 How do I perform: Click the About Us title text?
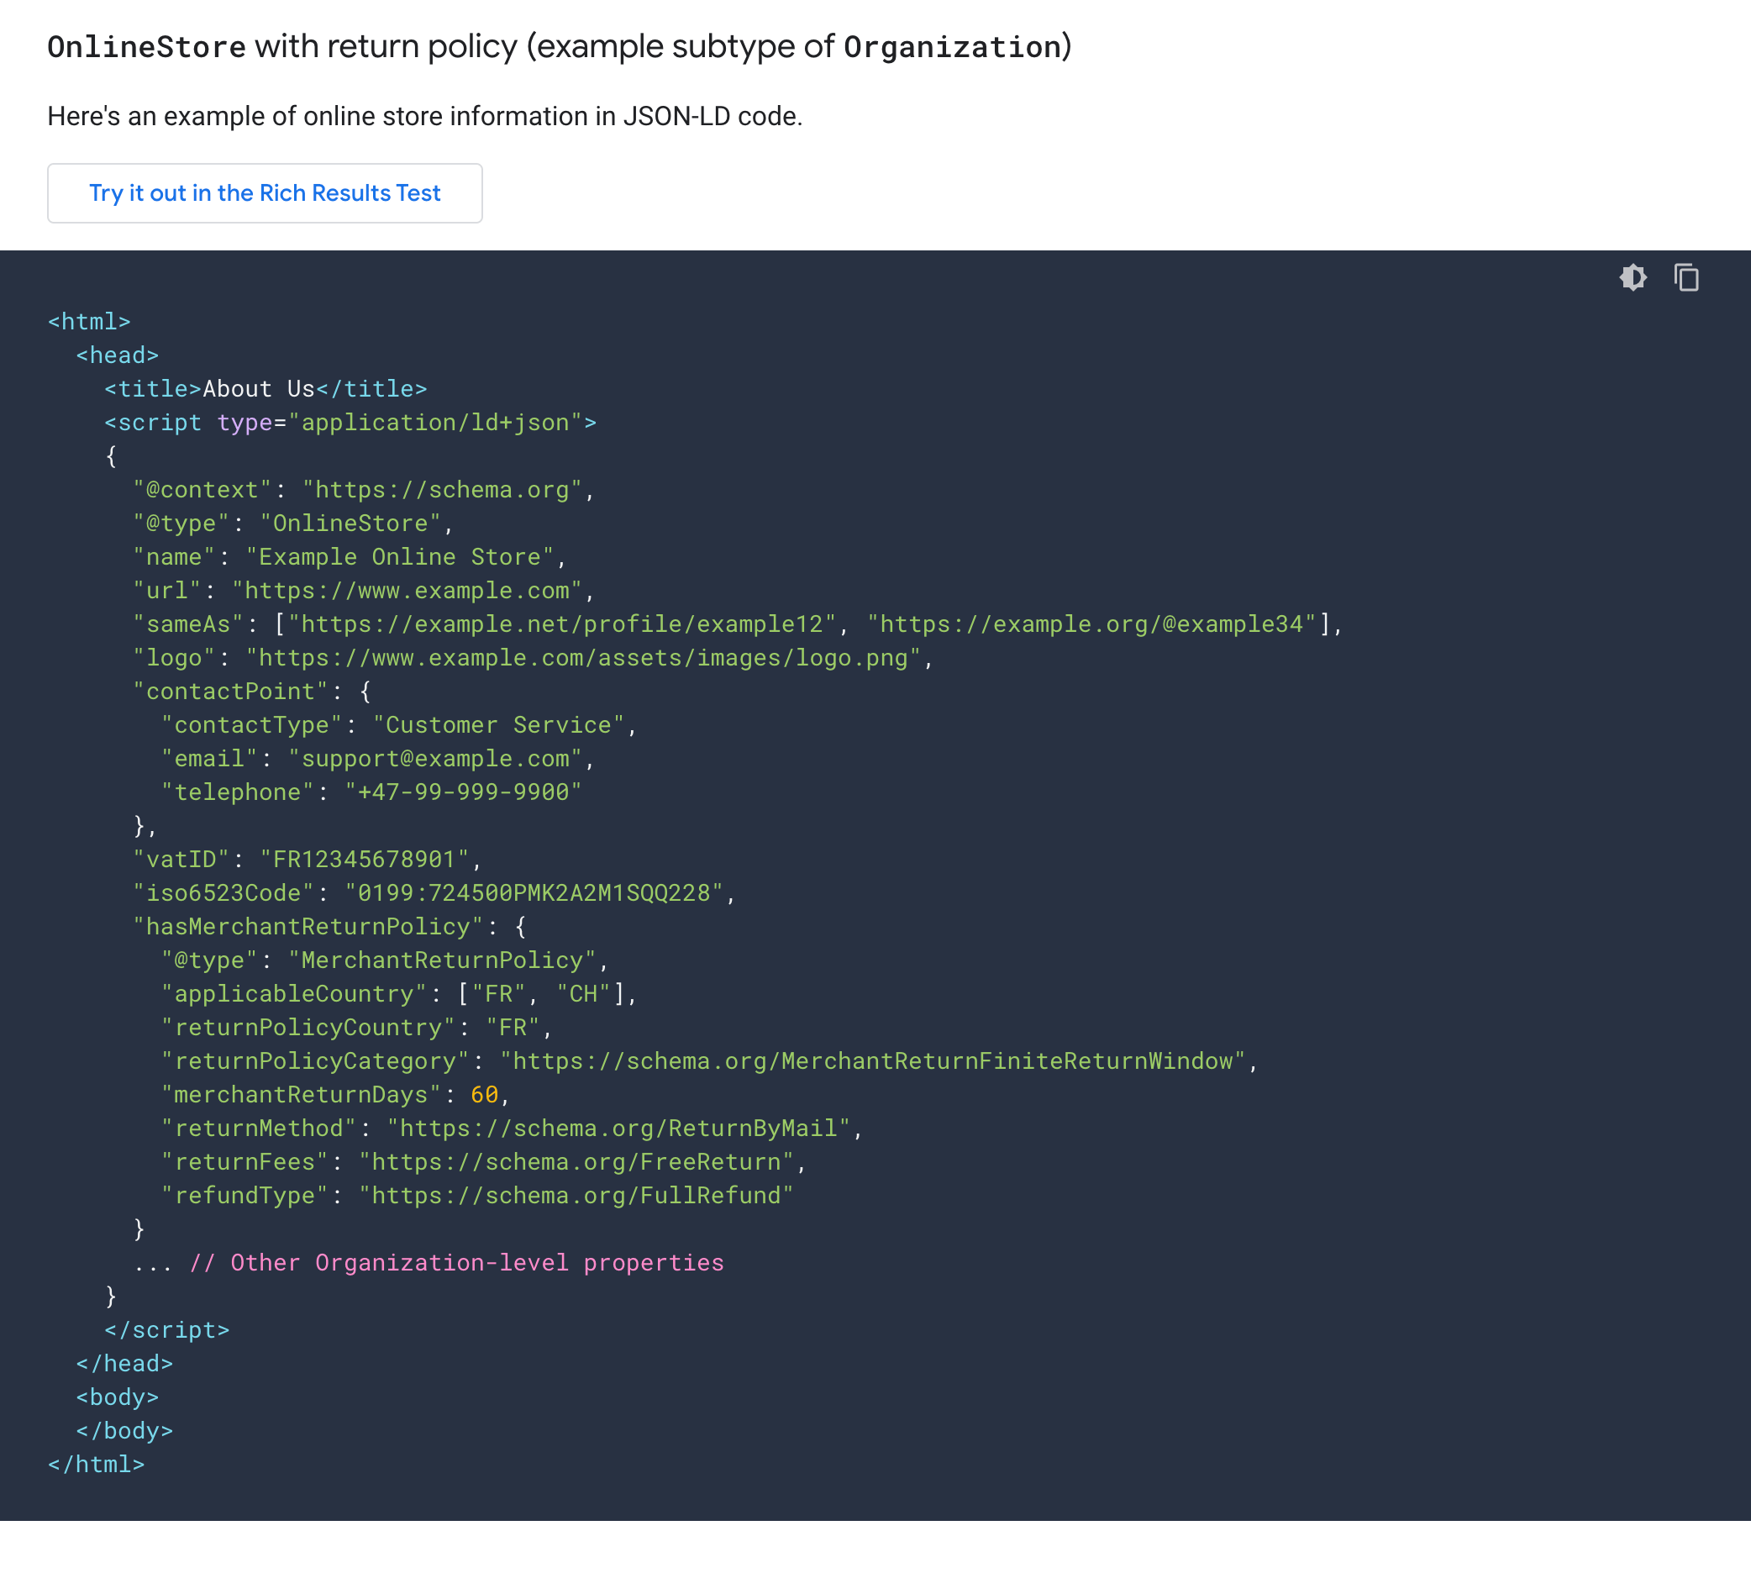(x=259, y=389)
